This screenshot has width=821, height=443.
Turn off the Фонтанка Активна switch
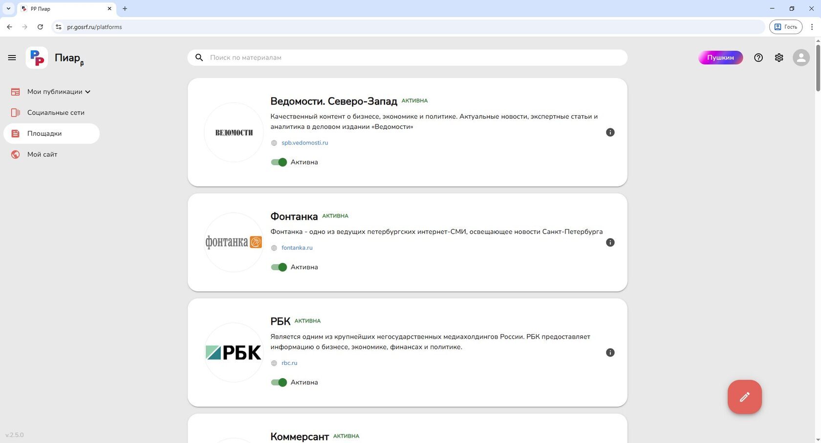click(279, 267)
